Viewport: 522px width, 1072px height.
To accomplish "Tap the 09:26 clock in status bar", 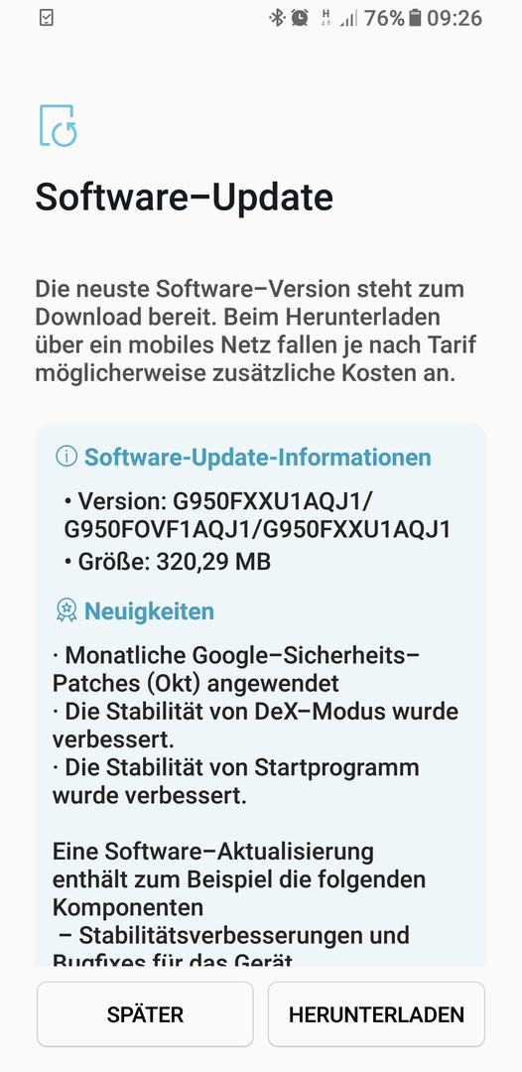I will pyautogui.click(x=456, y=18).
